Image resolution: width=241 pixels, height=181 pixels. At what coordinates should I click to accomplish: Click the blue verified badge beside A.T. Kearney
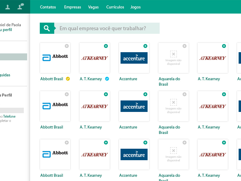click(x=107, y=79)
